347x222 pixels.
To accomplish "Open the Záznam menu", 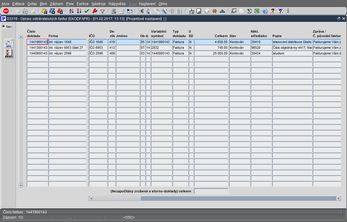I will (56, 4).
